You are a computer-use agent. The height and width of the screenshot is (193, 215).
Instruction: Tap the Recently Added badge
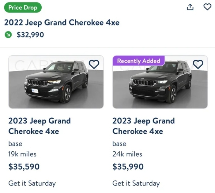[x=138, y=61]
